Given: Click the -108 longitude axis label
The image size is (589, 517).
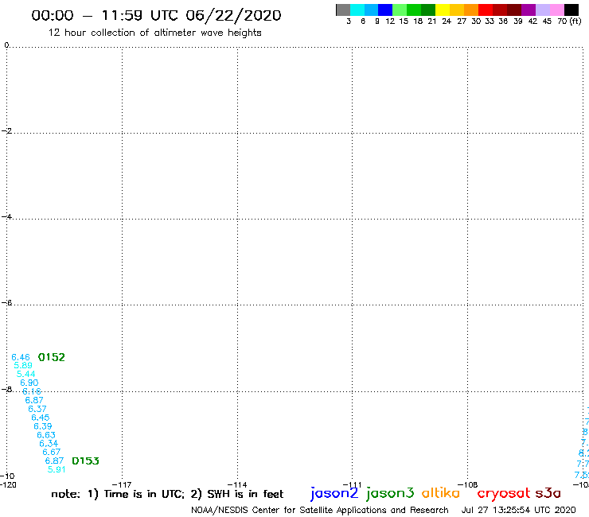Looking at the screenshot, I should coord(468,485).
